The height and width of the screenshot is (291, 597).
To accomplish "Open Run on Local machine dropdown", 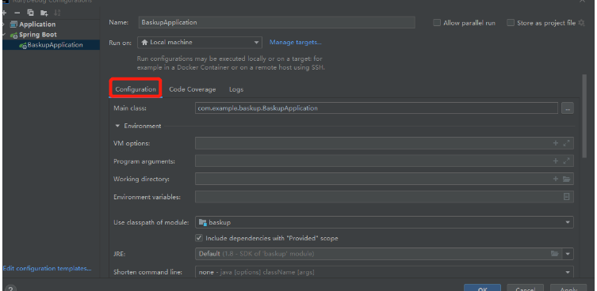I will (x=200, y=43).
